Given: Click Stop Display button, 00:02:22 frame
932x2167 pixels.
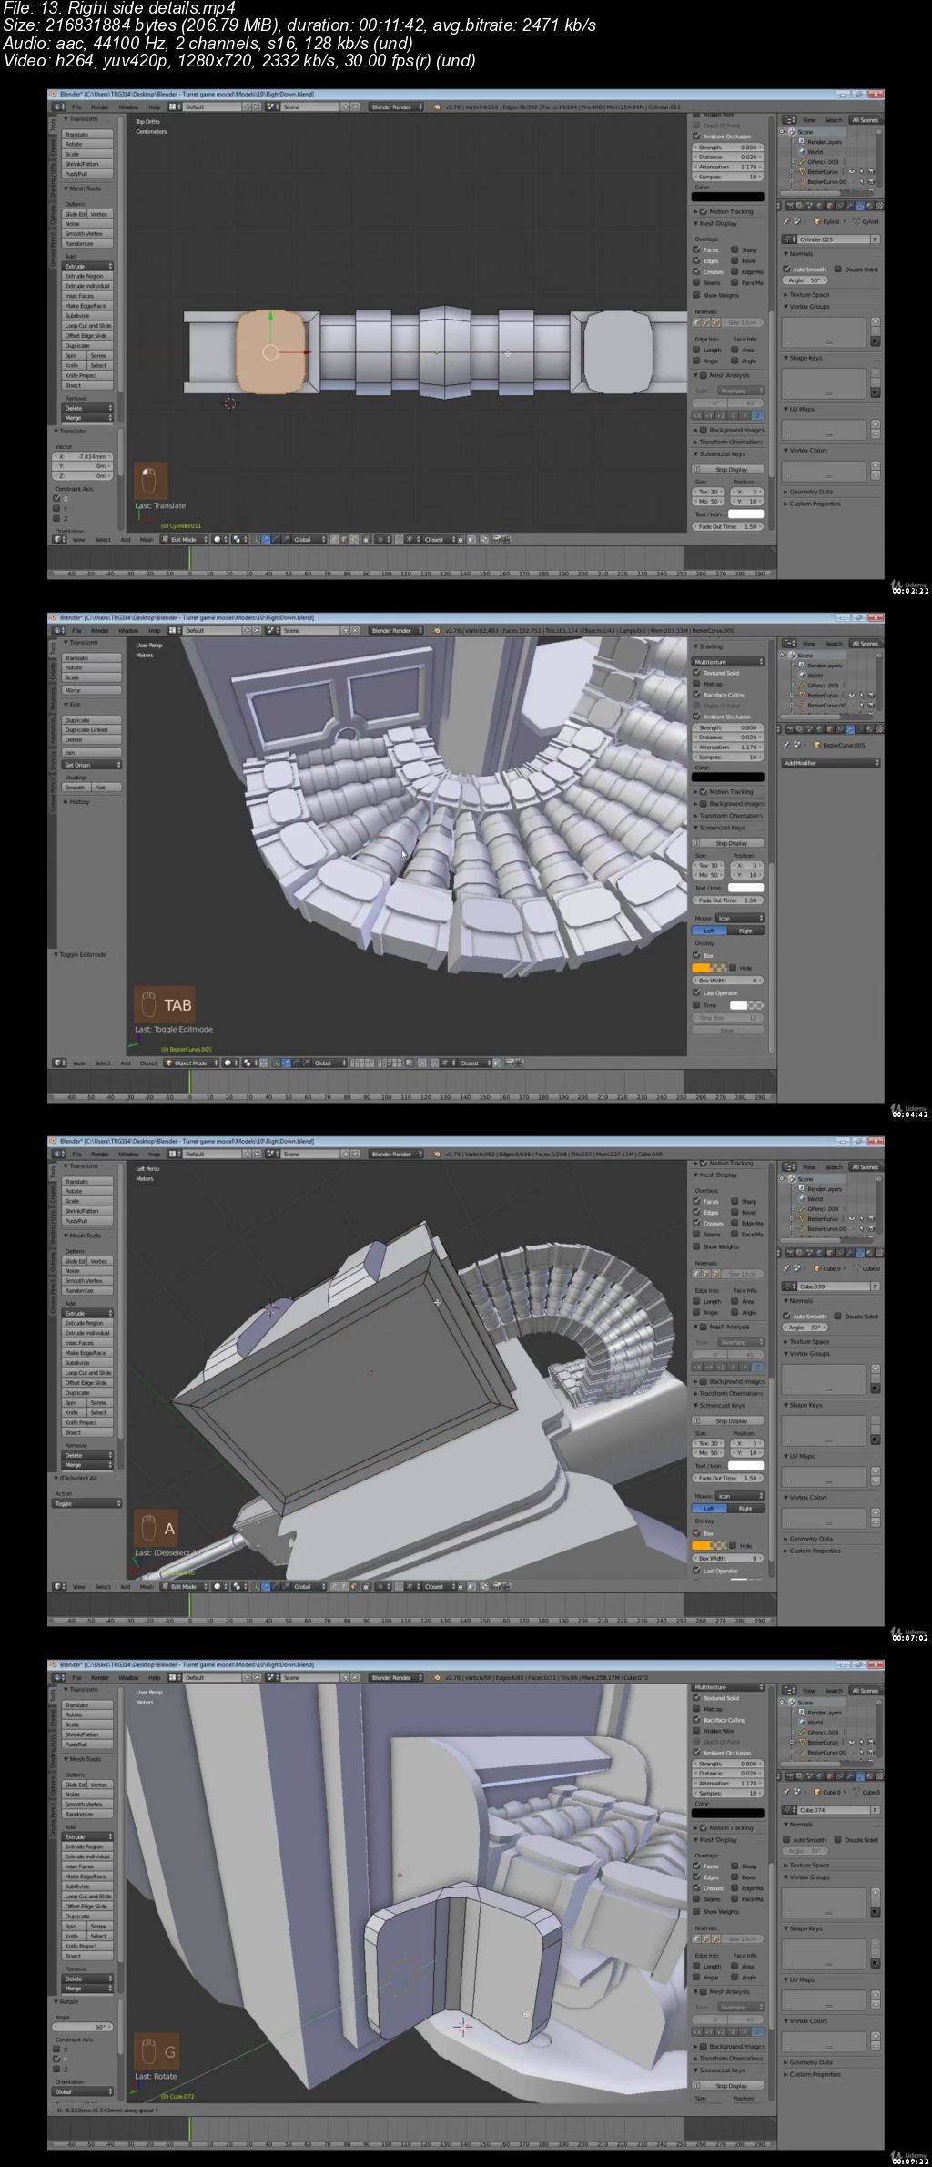Looking at the screenshot, I should [728, 469].
